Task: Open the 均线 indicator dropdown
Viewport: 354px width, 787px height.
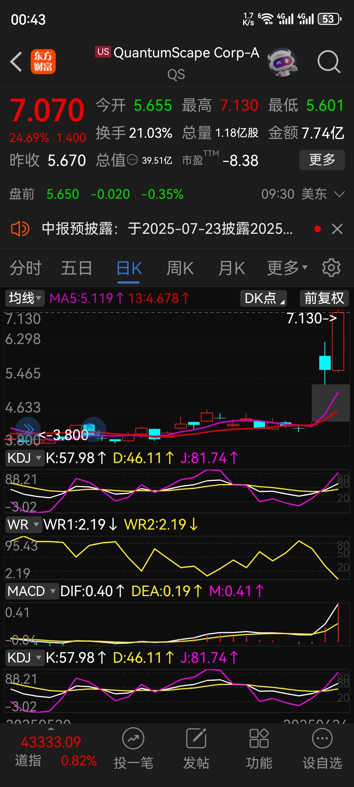Action: (25, 298)
